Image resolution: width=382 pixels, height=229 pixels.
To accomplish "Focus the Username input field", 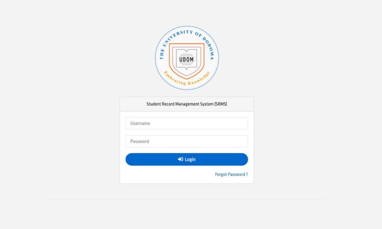I will coord(187,123).
